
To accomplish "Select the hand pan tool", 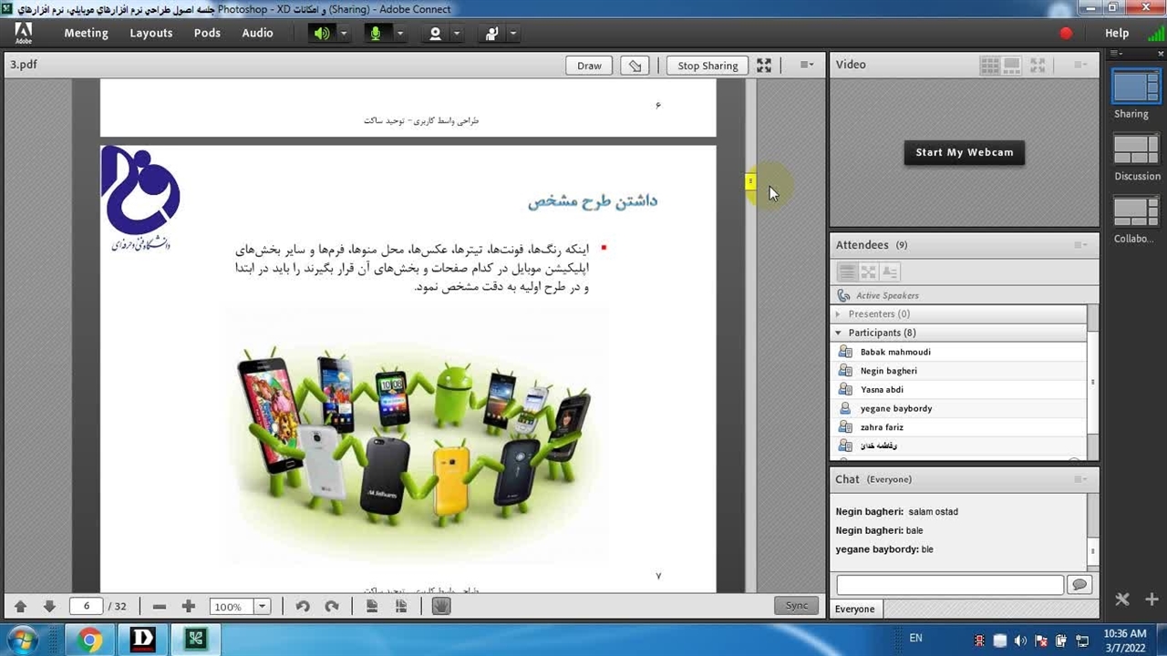I will click(441, 607).
